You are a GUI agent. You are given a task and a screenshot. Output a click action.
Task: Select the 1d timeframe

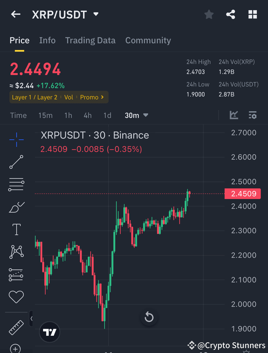point(107,115)
